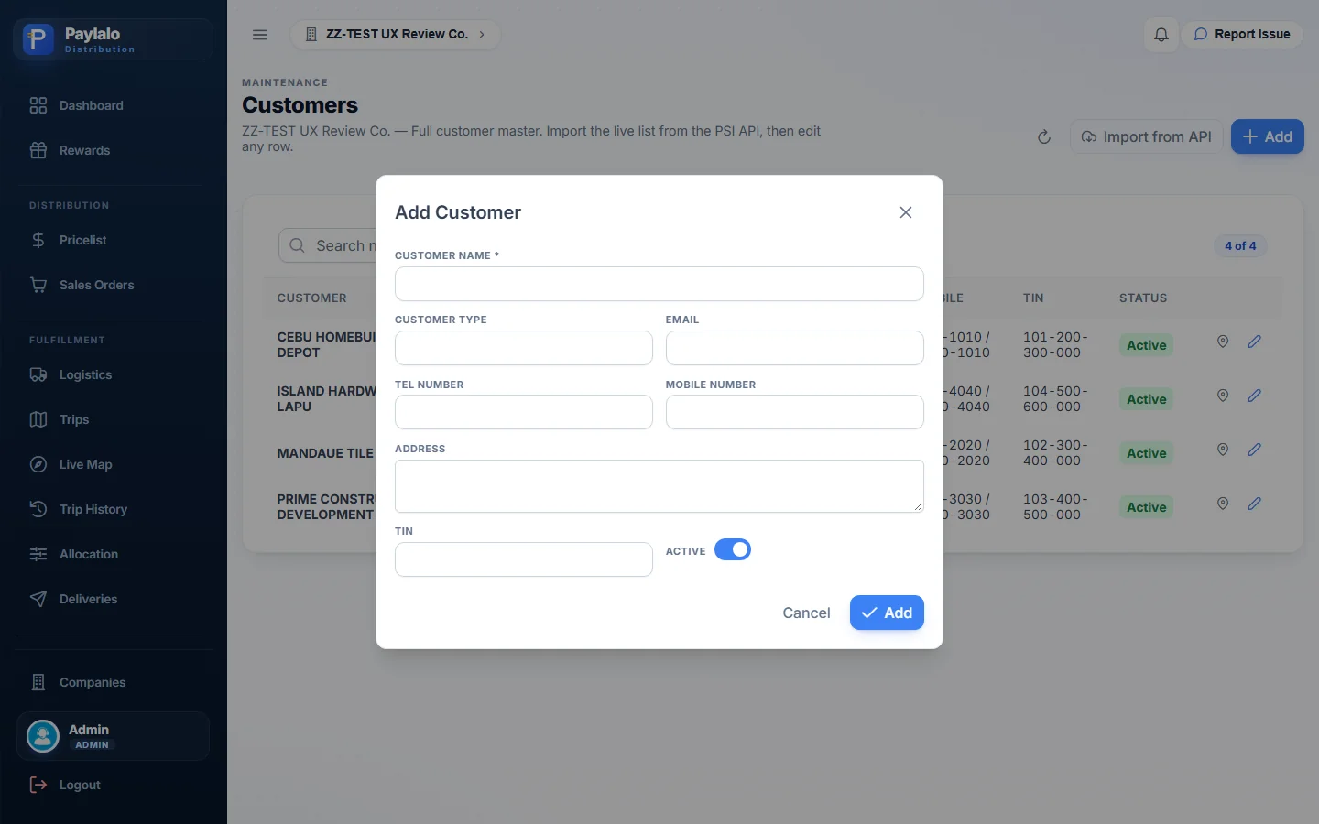Expand the ZZ-TEST UX Review Co. company selector
The height and width of the screenshot is (824, 1319).
tap(396, 35)
